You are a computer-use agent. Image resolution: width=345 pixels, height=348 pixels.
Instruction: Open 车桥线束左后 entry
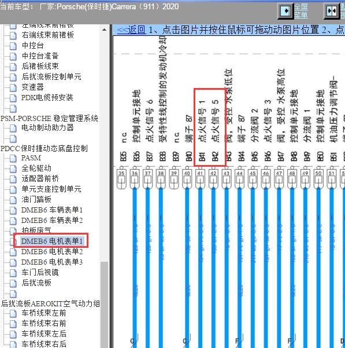pos(44,334)
